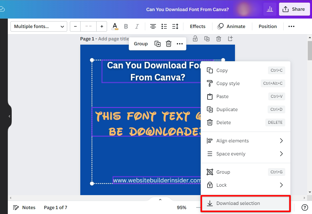Click the Share button
Image resolution: width=312 pixels, height=214 pixels.
pyautogui.click(x=294, y=9)
